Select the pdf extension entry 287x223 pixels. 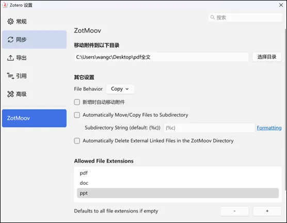[178, 173]
